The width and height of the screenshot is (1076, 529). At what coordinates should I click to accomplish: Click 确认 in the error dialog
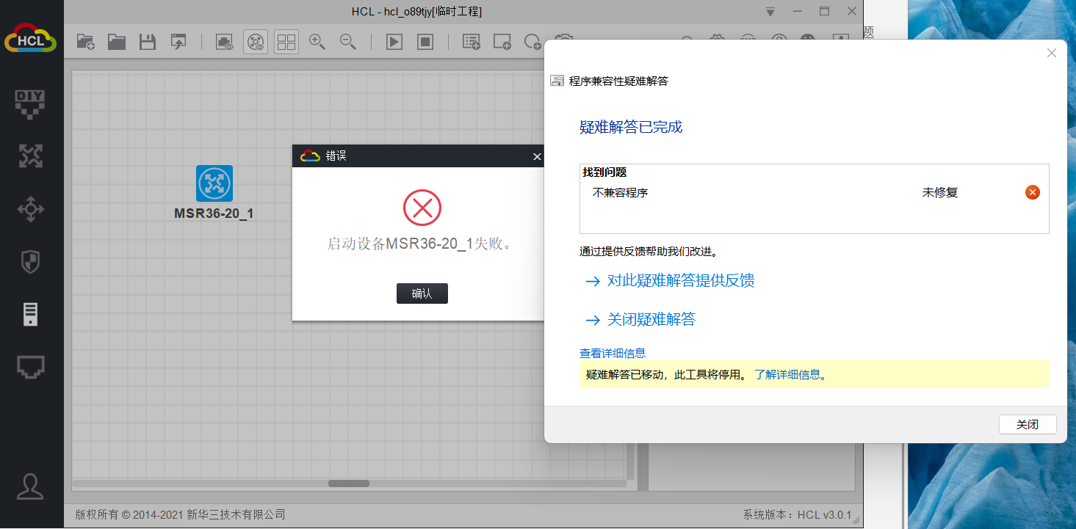pos(422,293)
